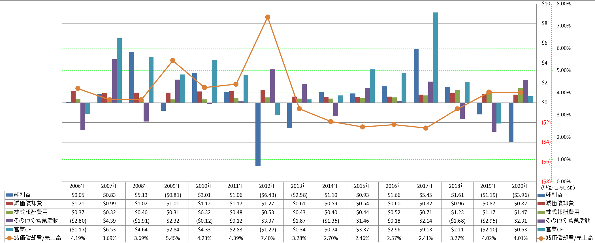Click the 2008 純利益 cell $5.13
The width and height of the screenshot is (595, 243).
141,195
